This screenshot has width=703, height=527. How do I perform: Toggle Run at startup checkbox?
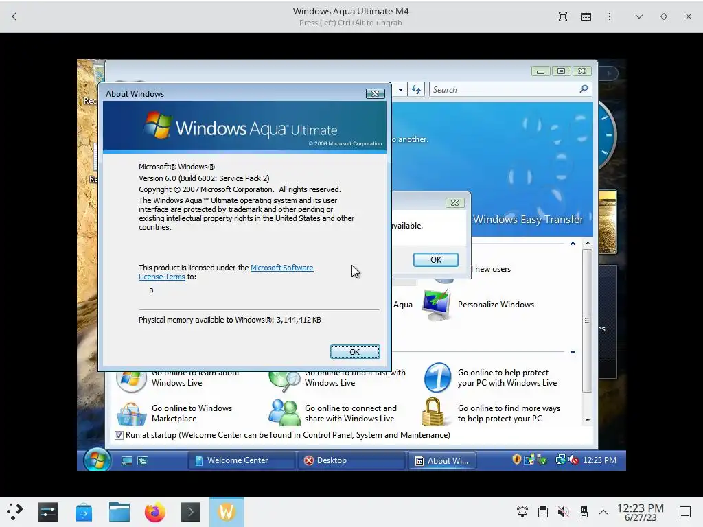click(119, 435)
